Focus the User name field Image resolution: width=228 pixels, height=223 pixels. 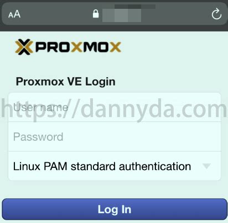115,107
